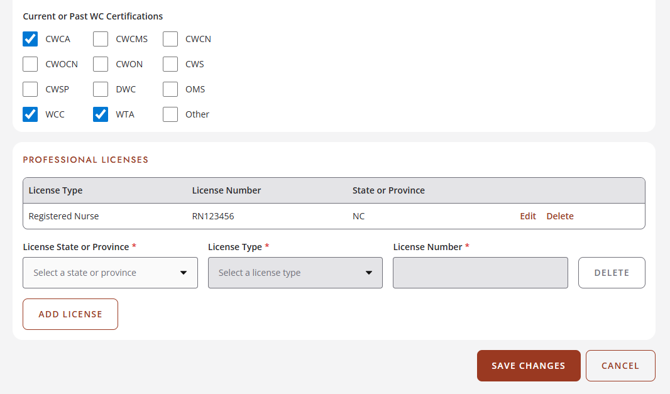
Task: Click the Current or Past WC Certifications label
Action: pyautogui.click(x=93, y=16)
